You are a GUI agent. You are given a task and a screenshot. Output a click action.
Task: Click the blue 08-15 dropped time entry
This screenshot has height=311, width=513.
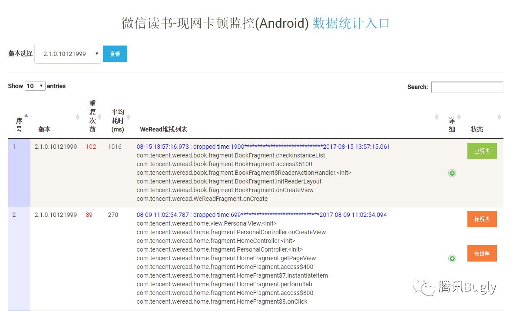(261, 147)
